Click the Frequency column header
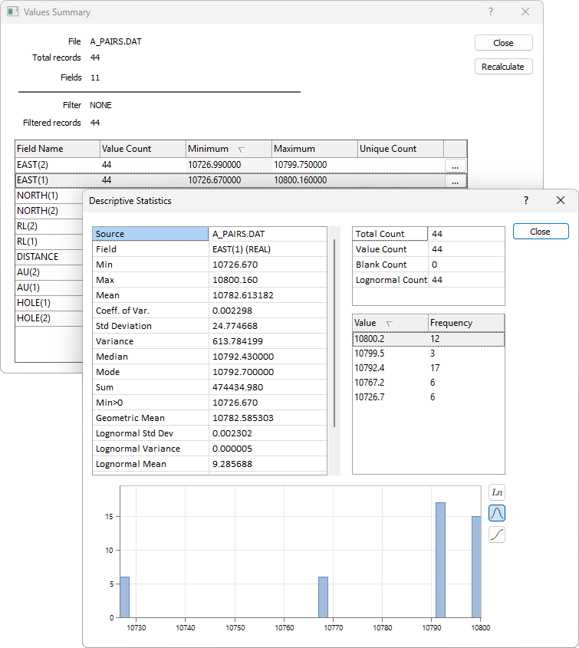The width and height of the screenshot is (579, 648). [466, 323]
